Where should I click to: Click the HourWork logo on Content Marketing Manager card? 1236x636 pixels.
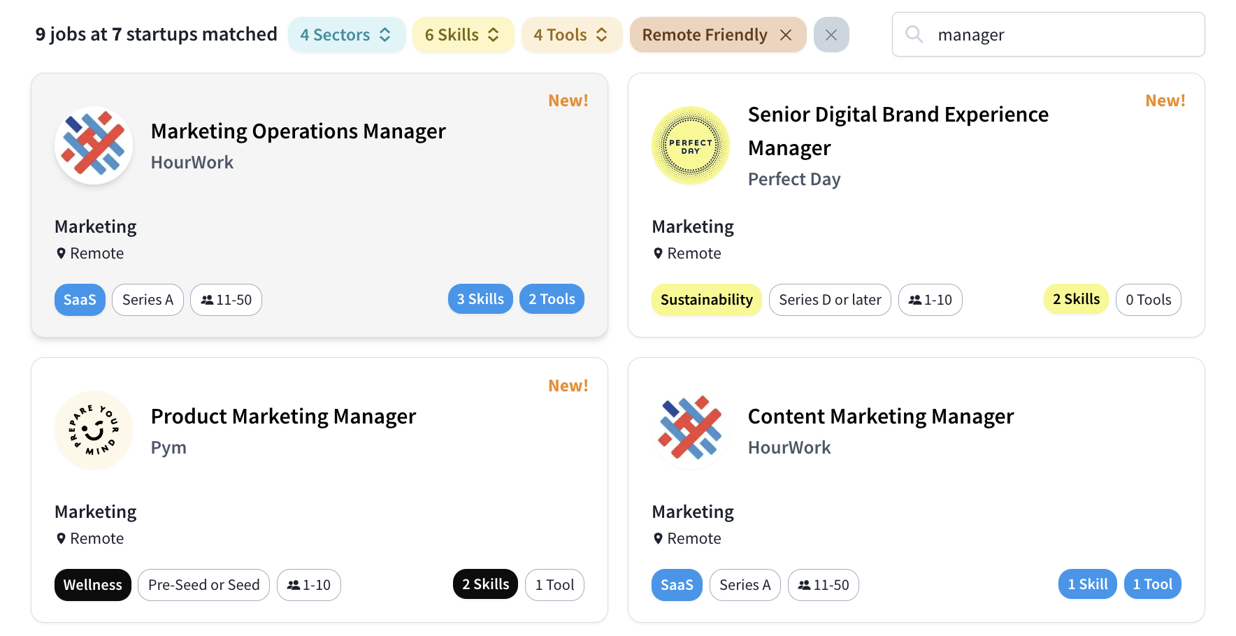pyautogui.click(x=691, y=431)
